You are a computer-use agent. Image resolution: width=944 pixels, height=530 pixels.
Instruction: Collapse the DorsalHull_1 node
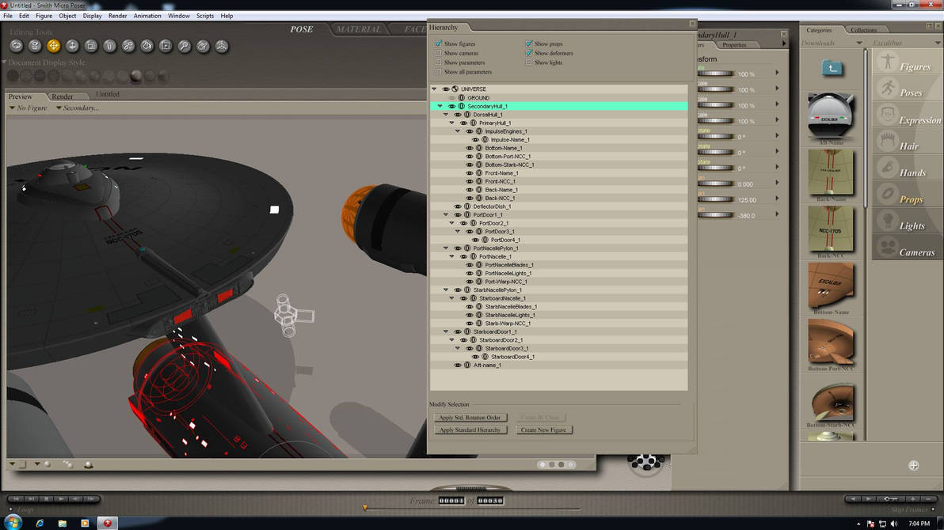point(446,114)
